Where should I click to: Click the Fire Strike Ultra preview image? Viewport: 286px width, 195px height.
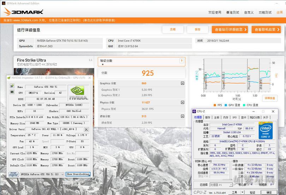point(54,71)
